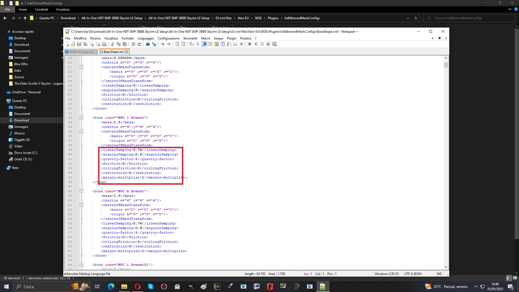This screenshot has width=519, height=292.
Task: Click the search box in hdtSkinnedMeshConfigs
Action: 469,18
